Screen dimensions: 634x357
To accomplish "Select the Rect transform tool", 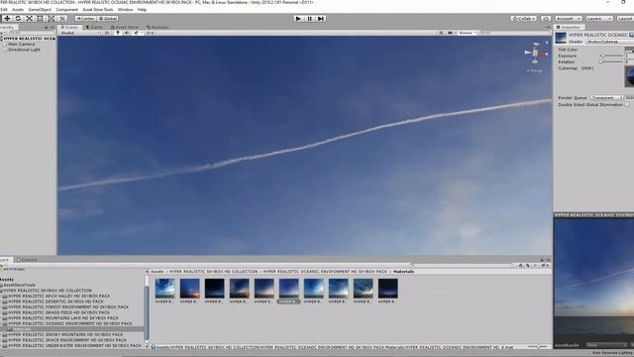I will tap(40, 18).
